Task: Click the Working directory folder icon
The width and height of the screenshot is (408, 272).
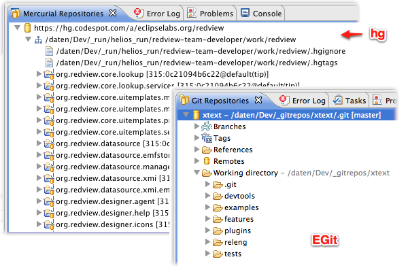Action: click(x=207, y=173)
